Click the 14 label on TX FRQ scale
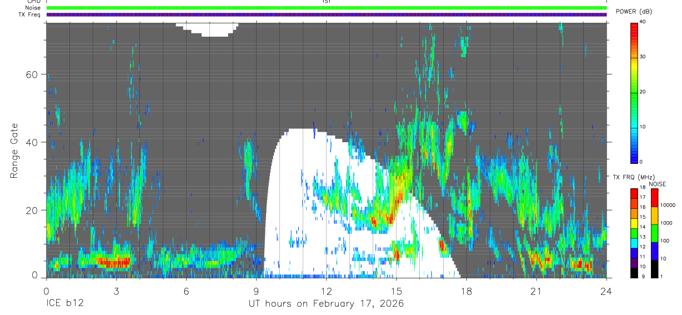Viewport: 682px width, 315px height. 643,227
